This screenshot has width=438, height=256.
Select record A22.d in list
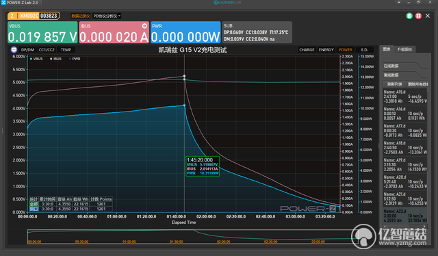[404, 216]
